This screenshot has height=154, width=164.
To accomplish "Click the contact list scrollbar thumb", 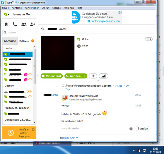I will 34,66.
